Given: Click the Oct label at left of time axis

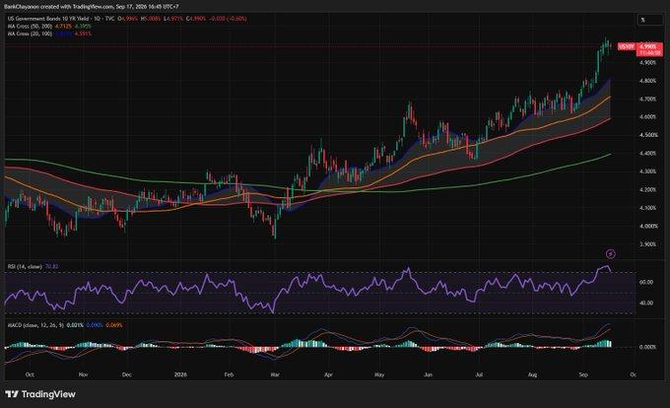Looking at the screenshot, I should [x=30, y=374].
